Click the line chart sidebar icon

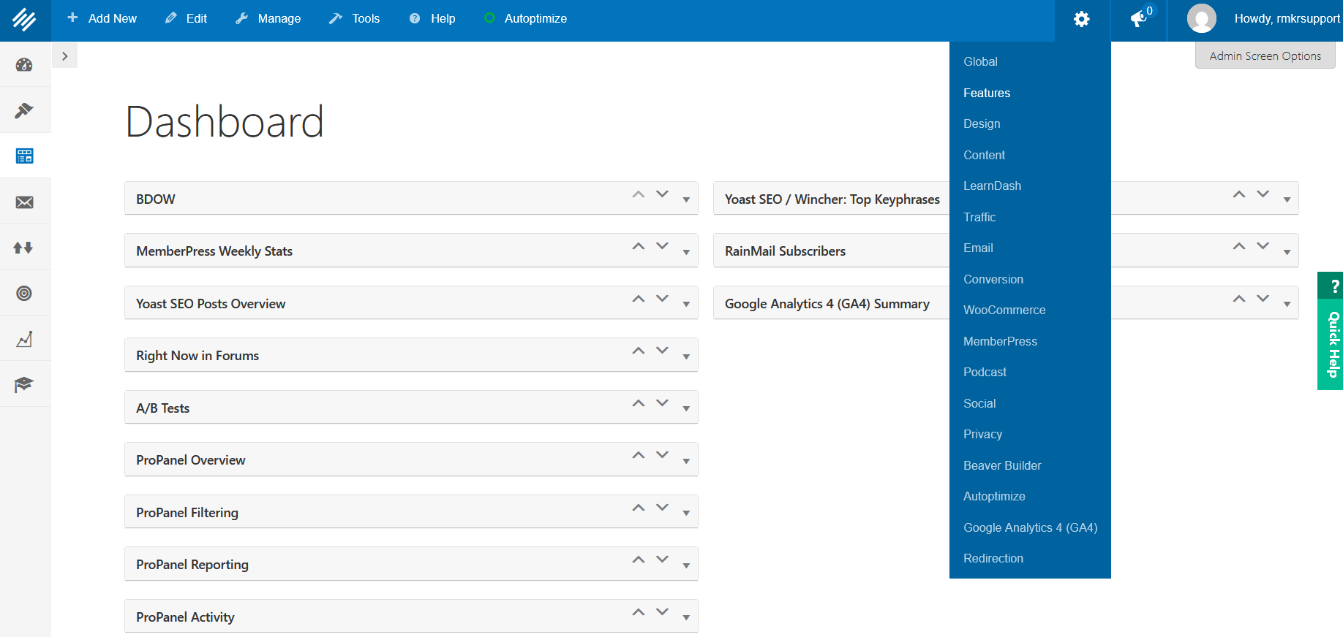(24, 339)
